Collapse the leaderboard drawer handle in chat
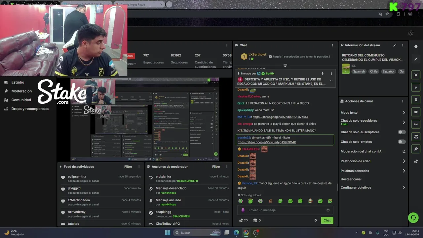The height and width of the screenshot is (238, 423). 285,65
